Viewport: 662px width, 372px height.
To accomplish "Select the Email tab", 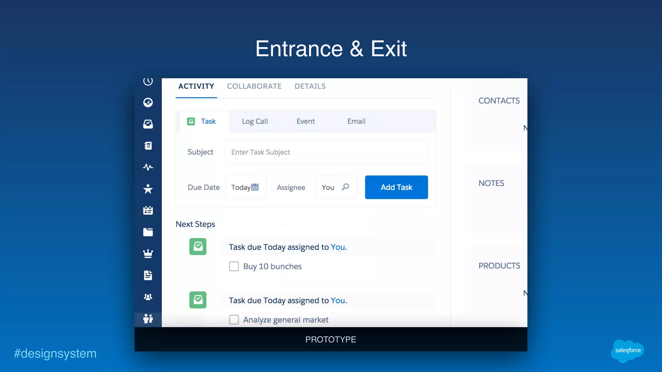I will [356, 121].
